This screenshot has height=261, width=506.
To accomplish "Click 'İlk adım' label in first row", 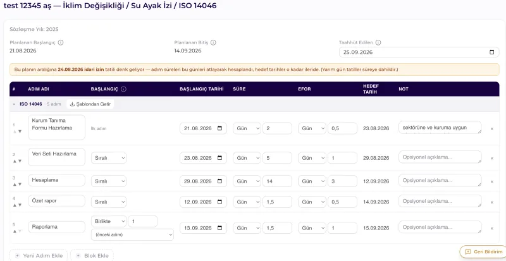I will (x=99, y=128).
